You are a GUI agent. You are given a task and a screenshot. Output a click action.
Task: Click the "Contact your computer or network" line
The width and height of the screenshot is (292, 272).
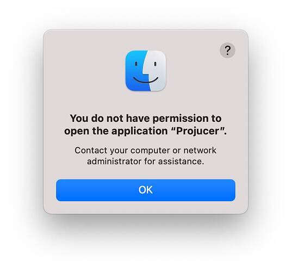[x=146, y=150]
